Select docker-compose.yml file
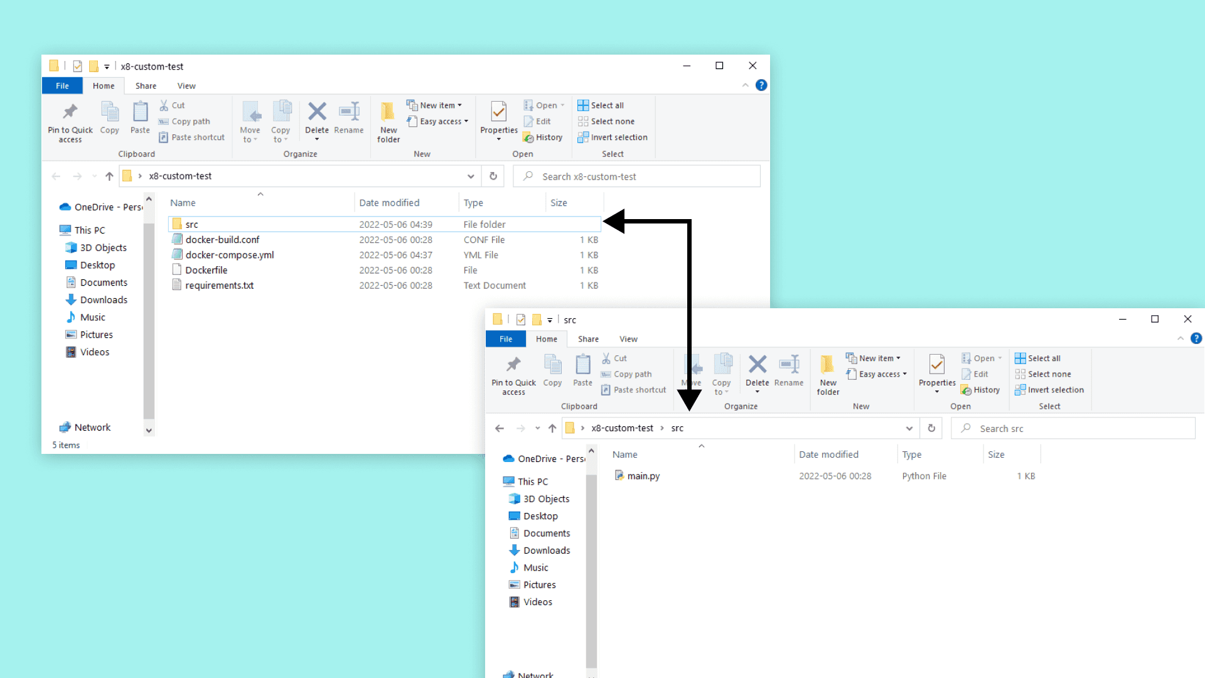The width and height of the screenshot is (1205, 678). coord(229,255)
